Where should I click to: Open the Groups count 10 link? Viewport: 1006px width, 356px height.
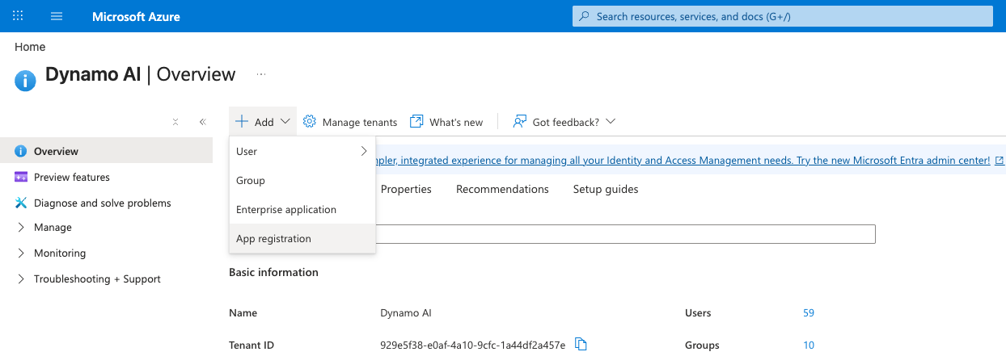tap(809, 346)
